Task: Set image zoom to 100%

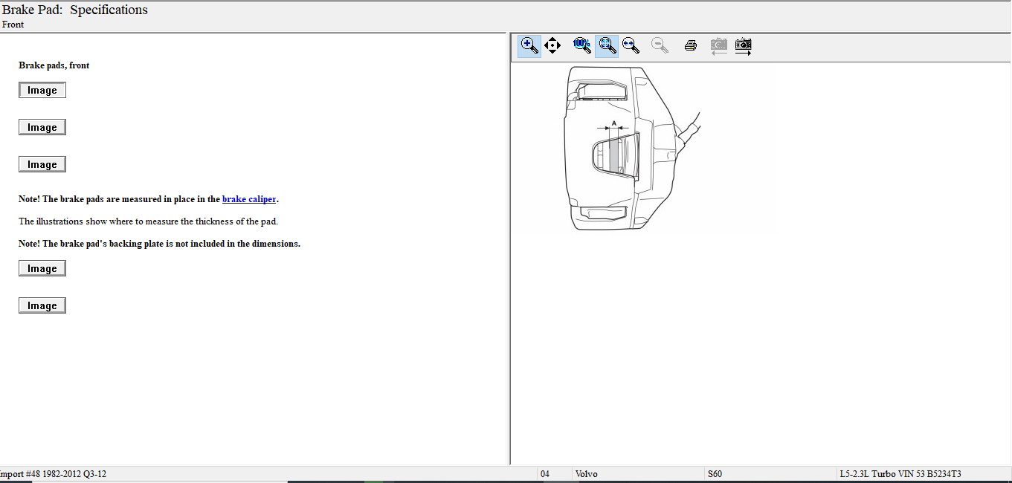Action: [x=581, y=46]
